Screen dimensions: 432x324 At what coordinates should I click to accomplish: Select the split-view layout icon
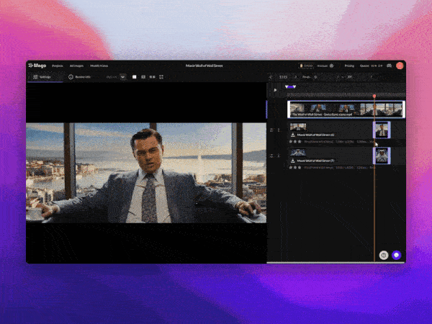pos(143,77)
